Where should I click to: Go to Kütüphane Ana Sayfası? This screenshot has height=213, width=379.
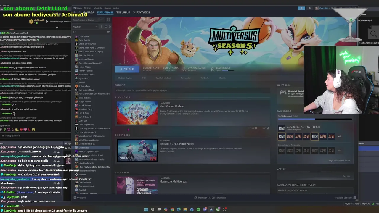(83, 20)
